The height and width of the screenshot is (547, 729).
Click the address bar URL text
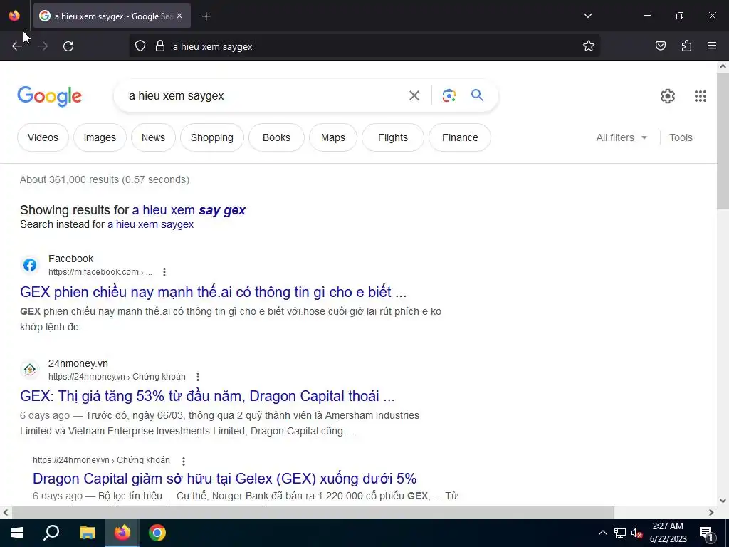pos(212,46)
